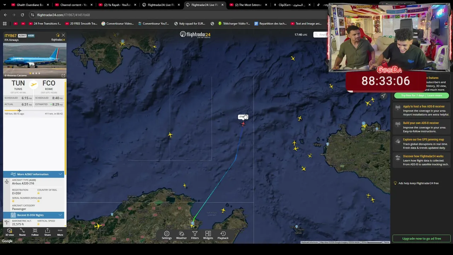Screen dimensions: 453x255
Task: Click the FCO destination airport code
Action: click(49, 83)
